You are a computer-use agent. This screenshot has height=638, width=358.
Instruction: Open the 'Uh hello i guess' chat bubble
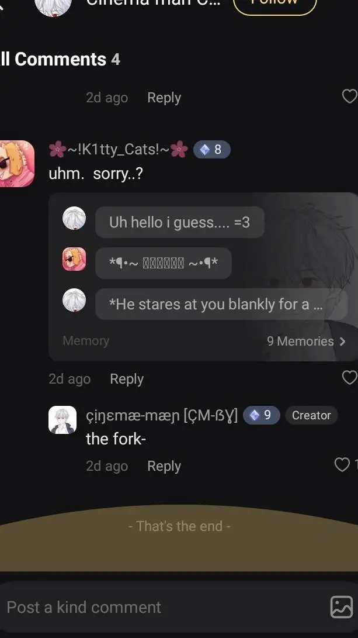180,222
